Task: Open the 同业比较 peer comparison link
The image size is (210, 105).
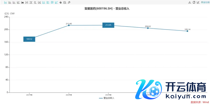Action: pyautogui.click(x=205, y=2)
